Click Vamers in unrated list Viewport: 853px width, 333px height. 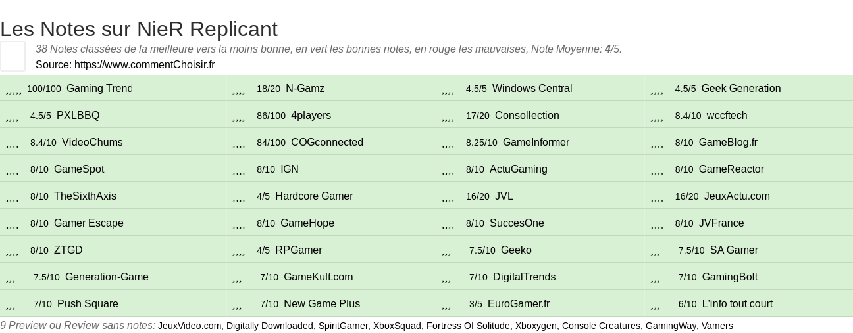click(x=717, y=326)
